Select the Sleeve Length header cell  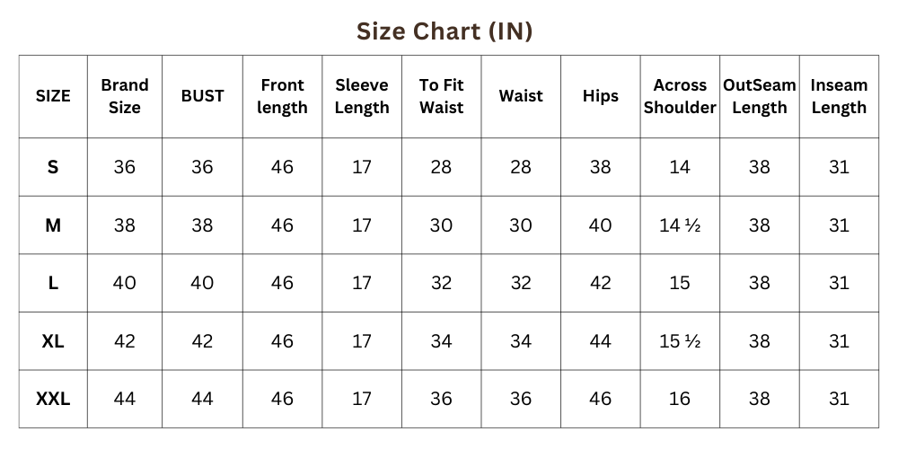tap(362, 96)
